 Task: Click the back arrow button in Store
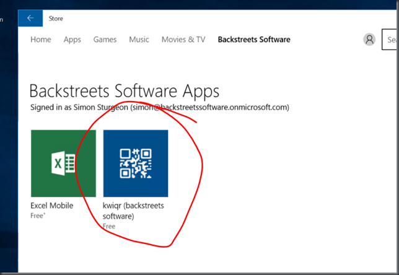(30, 18)
